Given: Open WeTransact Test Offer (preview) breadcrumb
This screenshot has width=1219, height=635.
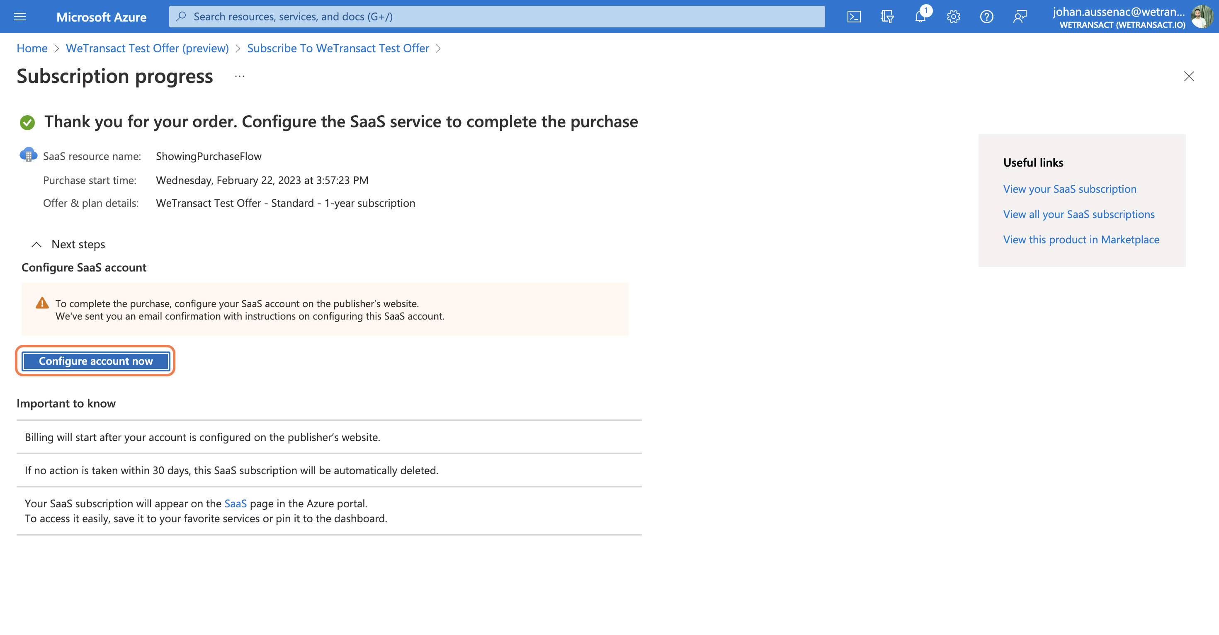Looking at the screenshot, I should point(147,48).
